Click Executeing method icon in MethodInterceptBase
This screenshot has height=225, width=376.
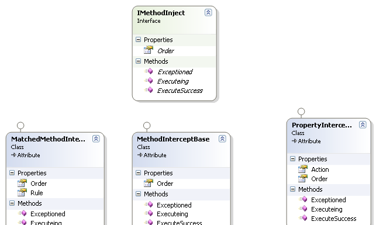(149, 213)
